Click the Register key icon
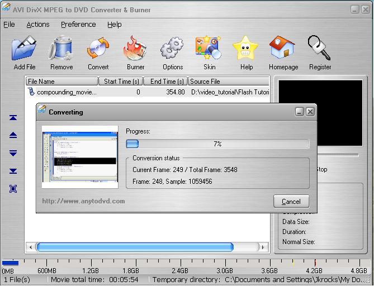The height and width of the screenshot is (286, 374). (x=319, y=48)
